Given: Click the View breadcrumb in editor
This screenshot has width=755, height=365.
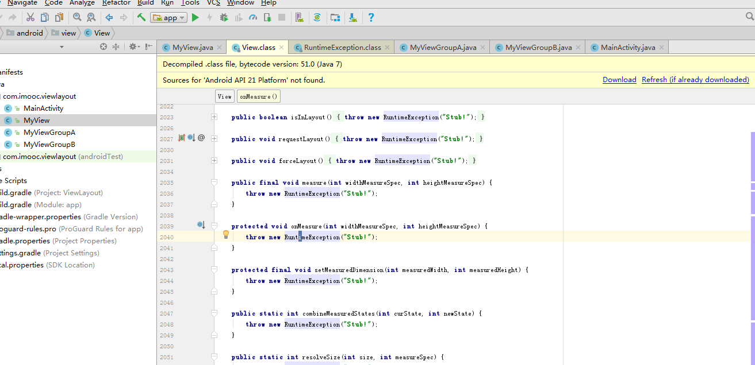Looking at the screenshot, I should click(225, 96).
